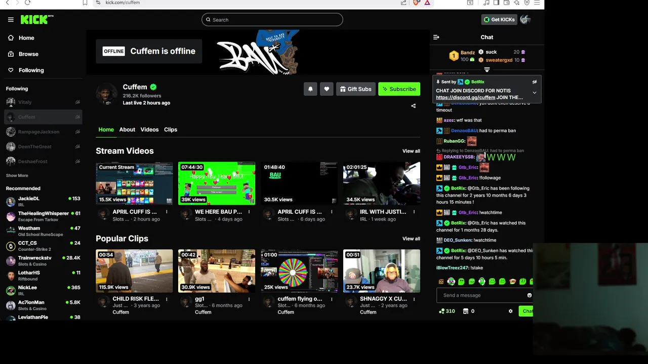Open the user avatar menu
This screenshot has width=648, height=364.
pos(525,20)
